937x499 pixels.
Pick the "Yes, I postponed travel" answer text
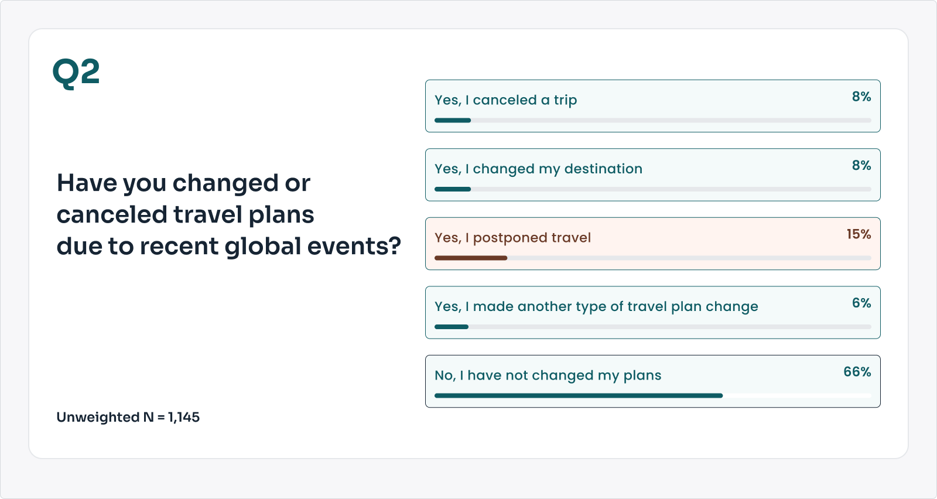512,238
